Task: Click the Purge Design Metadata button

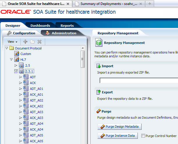Action: (x=119, y=127)
